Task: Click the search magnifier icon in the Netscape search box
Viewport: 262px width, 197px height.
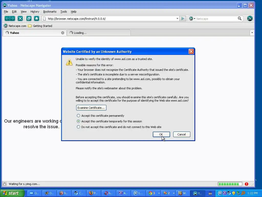Action: pyautogui.click(x=239, y=18)
